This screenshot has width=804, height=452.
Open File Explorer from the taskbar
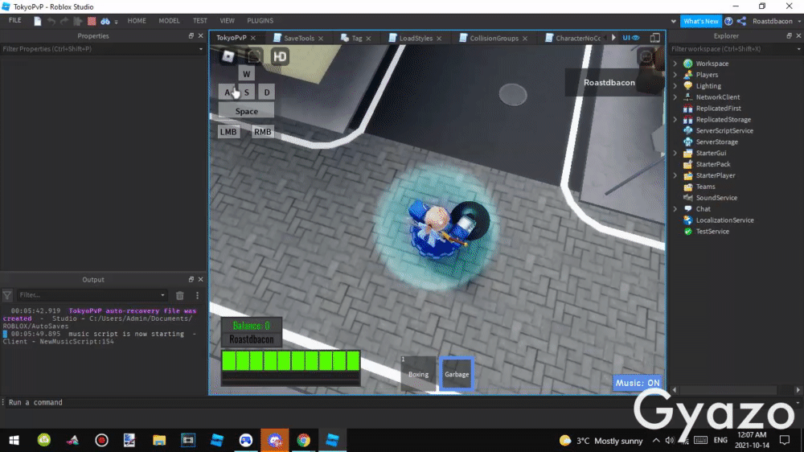coord(159,440)
